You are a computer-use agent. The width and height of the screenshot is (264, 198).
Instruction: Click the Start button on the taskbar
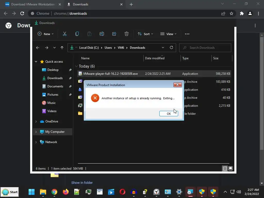(10, 192)
